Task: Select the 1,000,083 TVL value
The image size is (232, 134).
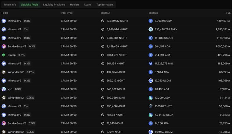Action: click(223, 46)
